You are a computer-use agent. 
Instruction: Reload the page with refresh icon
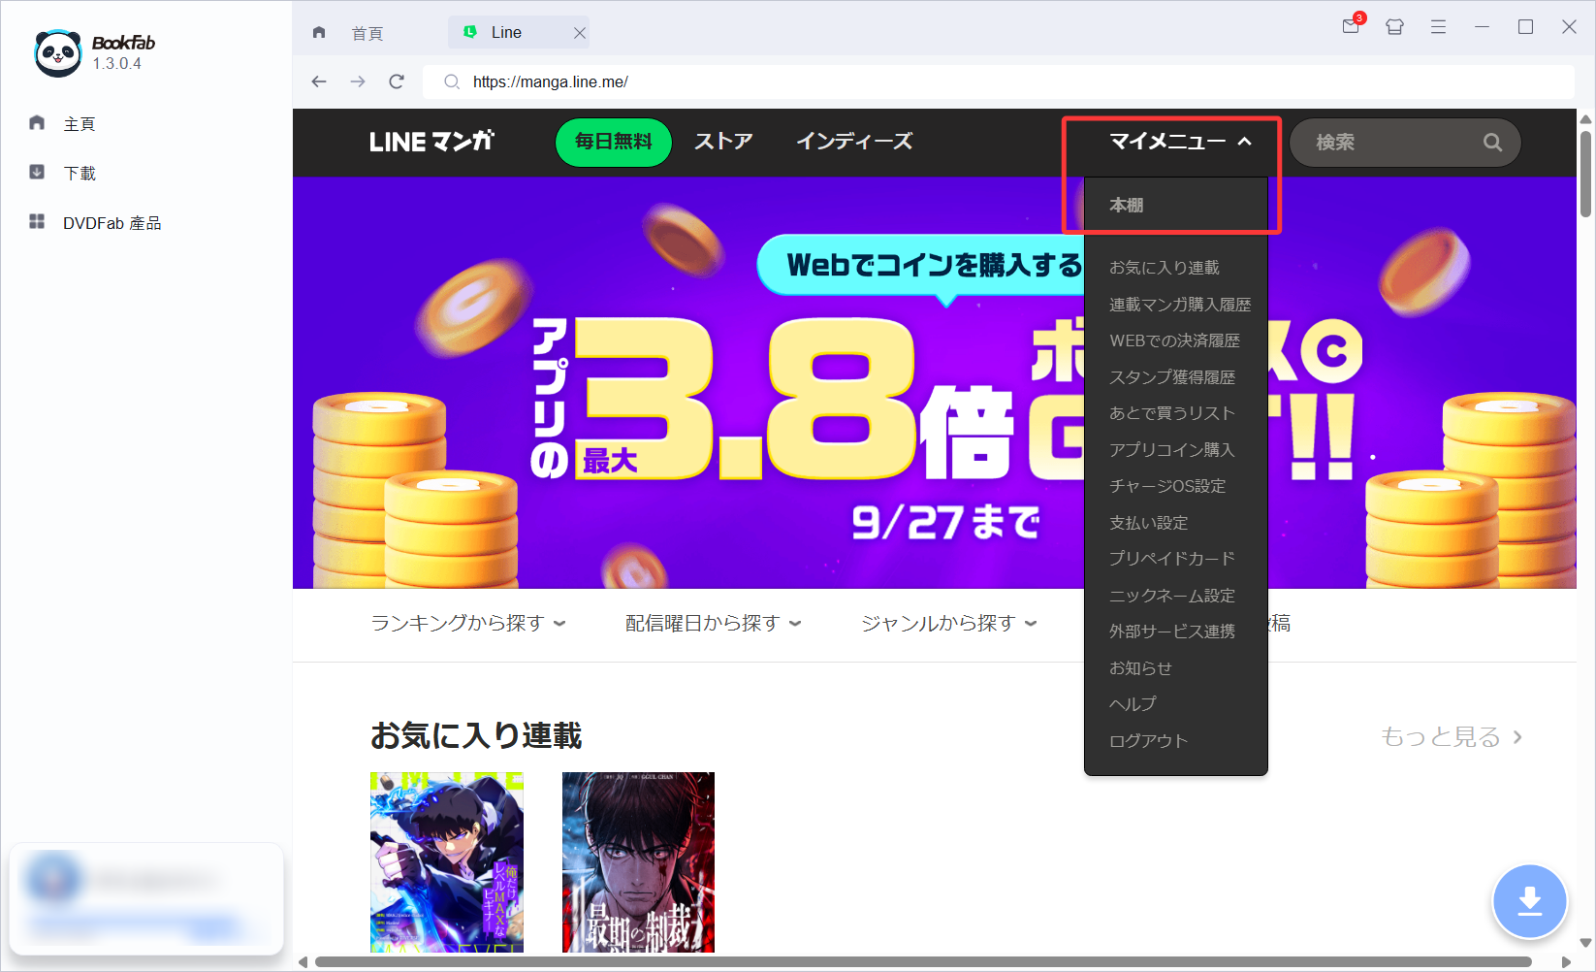click(x=397, y=81)
